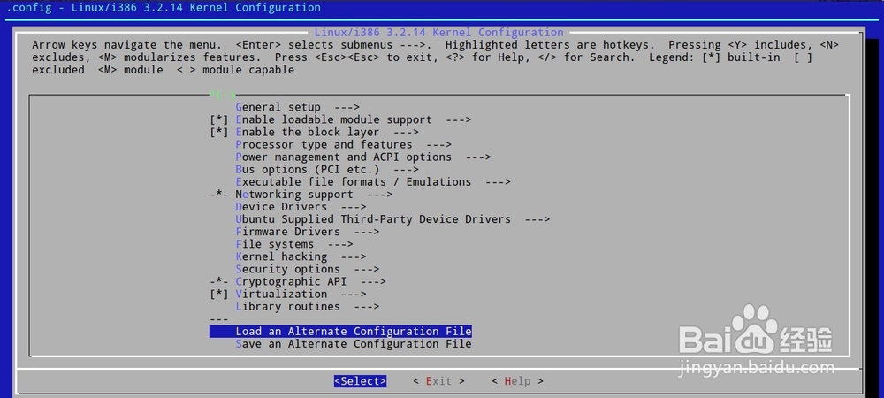
Task: Select the Firmware Drivers entry
Action: (x=308, y=232)
